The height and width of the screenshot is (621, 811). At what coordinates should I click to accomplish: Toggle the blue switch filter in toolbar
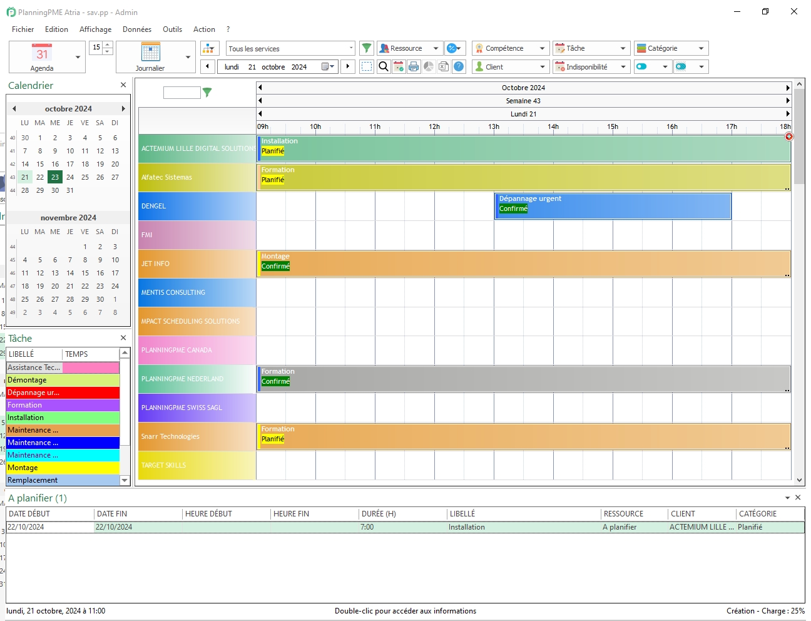click(x=641, y=66)
